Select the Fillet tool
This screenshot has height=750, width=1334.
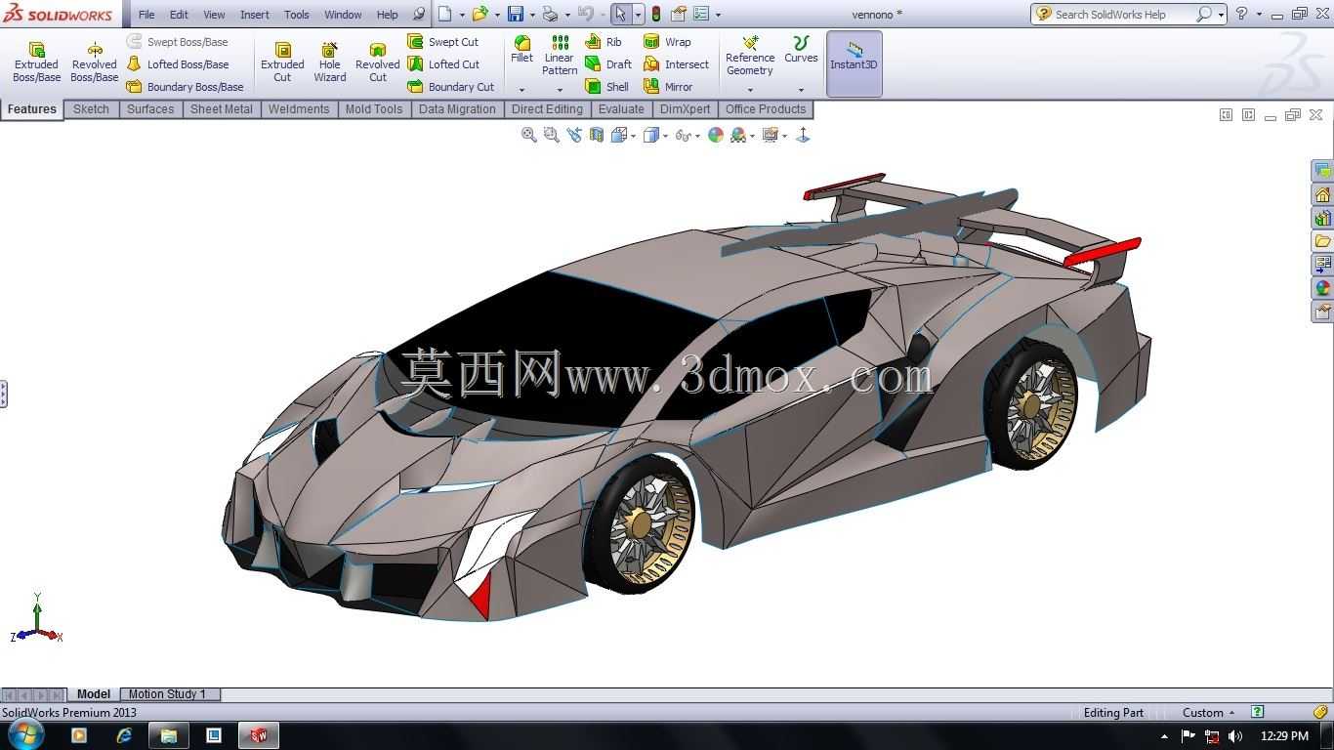[522, 50]
